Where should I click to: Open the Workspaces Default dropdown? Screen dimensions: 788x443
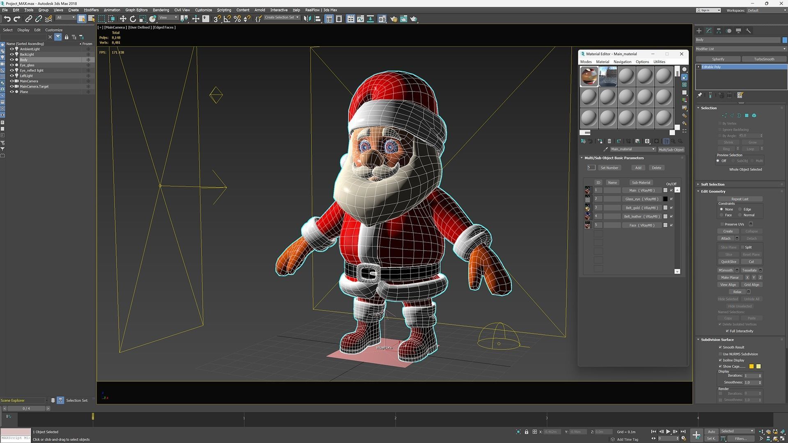tap(767, 10)
